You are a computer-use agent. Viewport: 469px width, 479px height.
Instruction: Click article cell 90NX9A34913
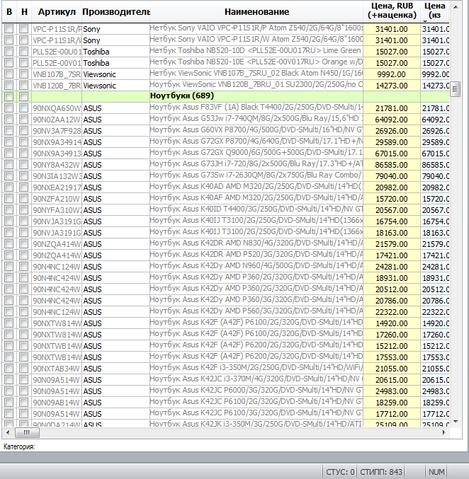tap(57, 154)
